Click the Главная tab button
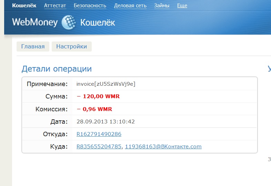Viewport: 271px width, 186px height. coord(33,46)
